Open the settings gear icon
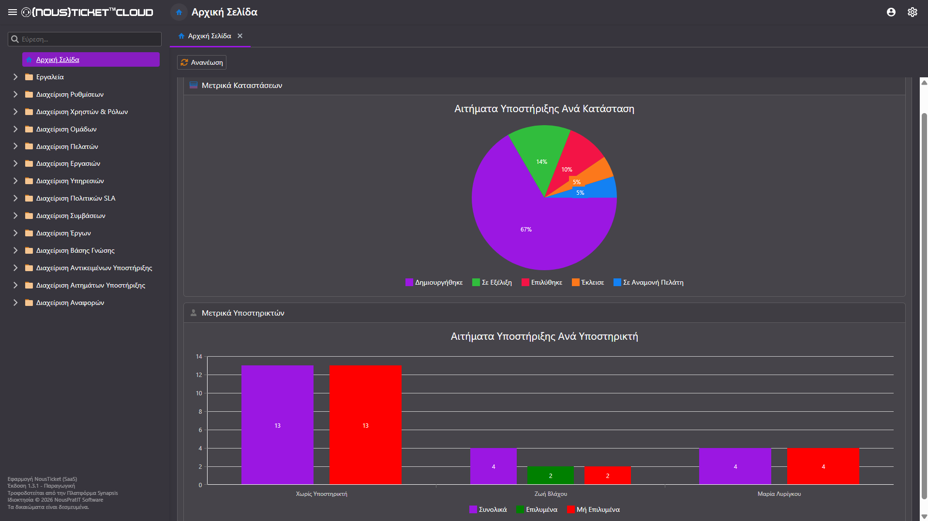 pos(912,12)
